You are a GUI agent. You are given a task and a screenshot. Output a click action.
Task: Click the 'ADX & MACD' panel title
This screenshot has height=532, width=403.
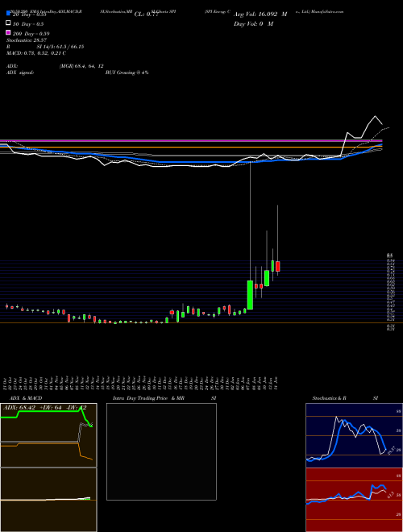(26, 398)
